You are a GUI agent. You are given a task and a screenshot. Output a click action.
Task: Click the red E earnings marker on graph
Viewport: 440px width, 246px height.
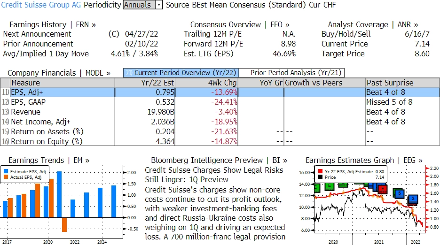click(x=382, y=189)
